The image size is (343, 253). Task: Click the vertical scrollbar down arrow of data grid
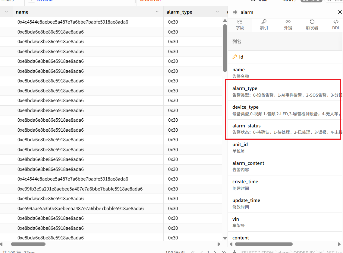point(225,238)
